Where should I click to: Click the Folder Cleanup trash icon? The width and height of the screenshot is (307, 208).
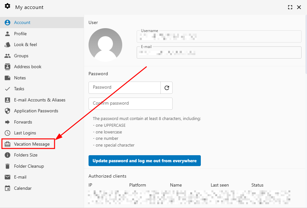point(7,166)
